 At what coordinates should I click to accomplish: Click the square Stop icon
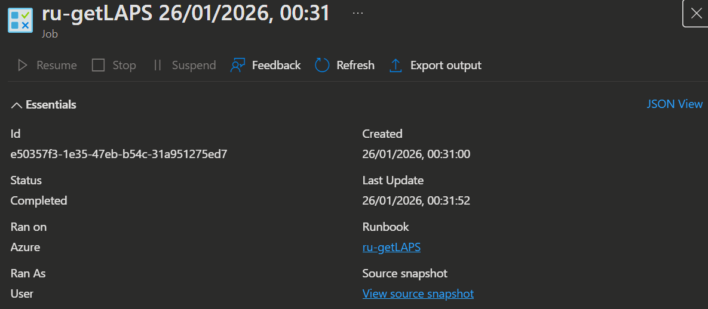99,65
